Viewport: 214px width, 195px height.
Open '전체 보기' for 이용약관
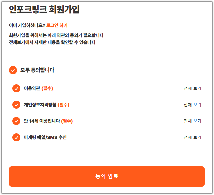(x=193, y=88)
